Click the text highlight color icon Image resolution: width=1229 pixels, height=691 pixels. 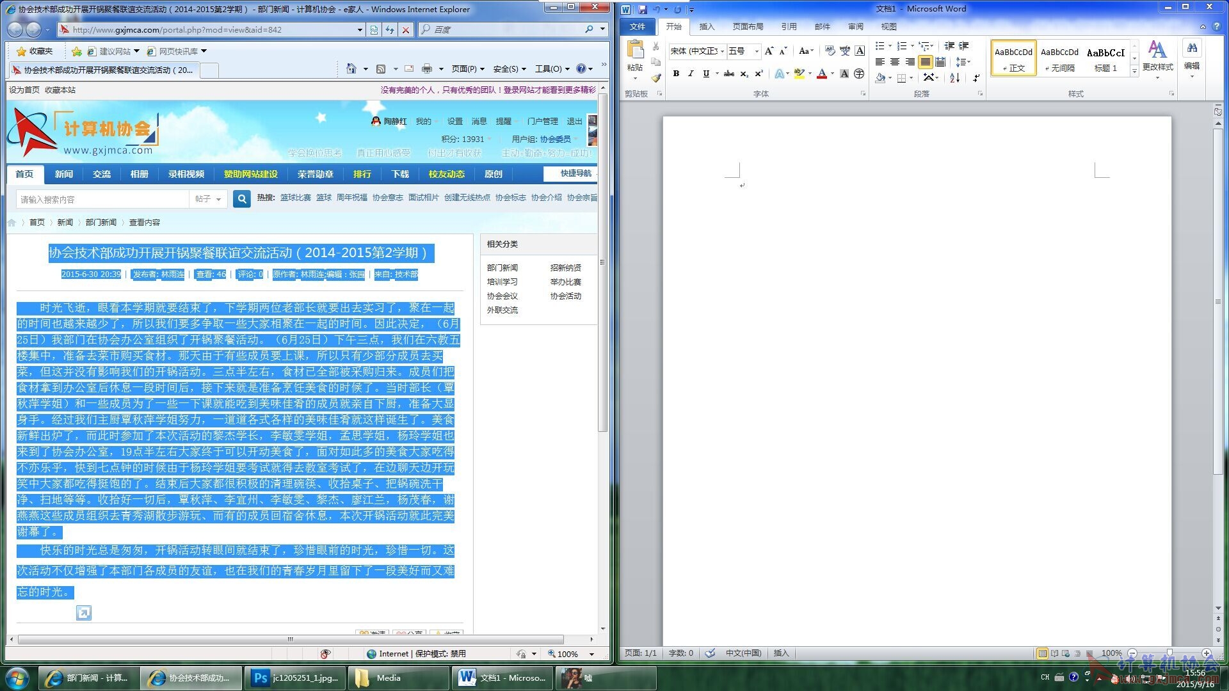799,74
